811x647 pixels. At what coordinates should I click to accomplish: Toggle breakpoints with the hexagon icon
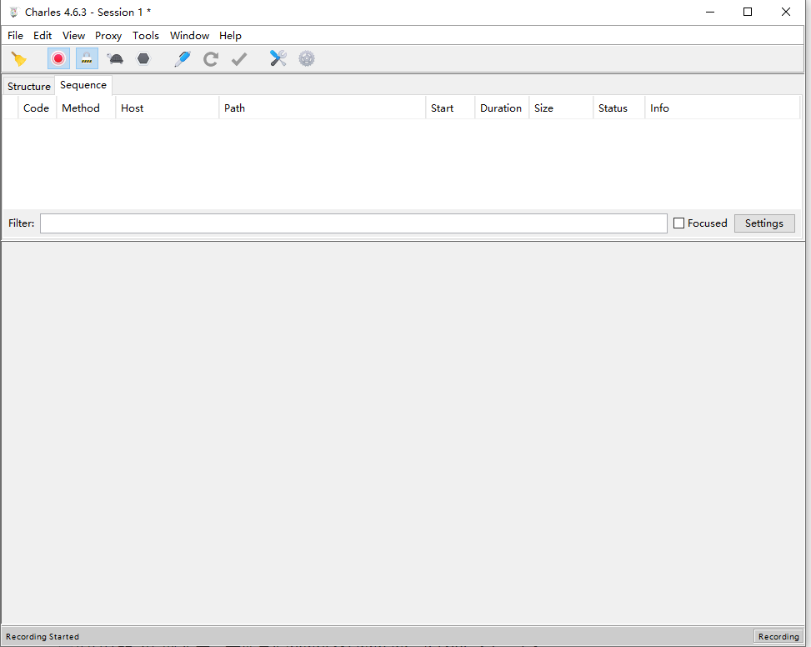[143, 58]
